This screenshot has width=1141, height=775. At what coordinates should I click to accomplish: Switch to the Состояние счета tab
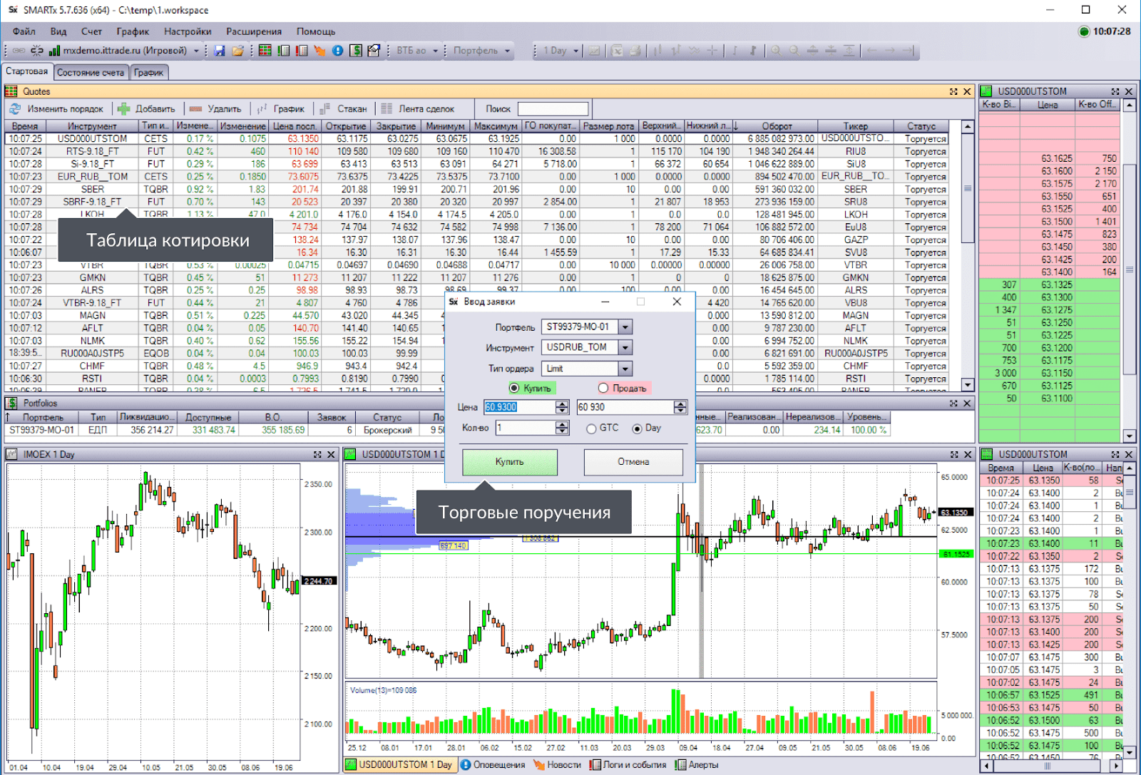(x=91, y=72)
